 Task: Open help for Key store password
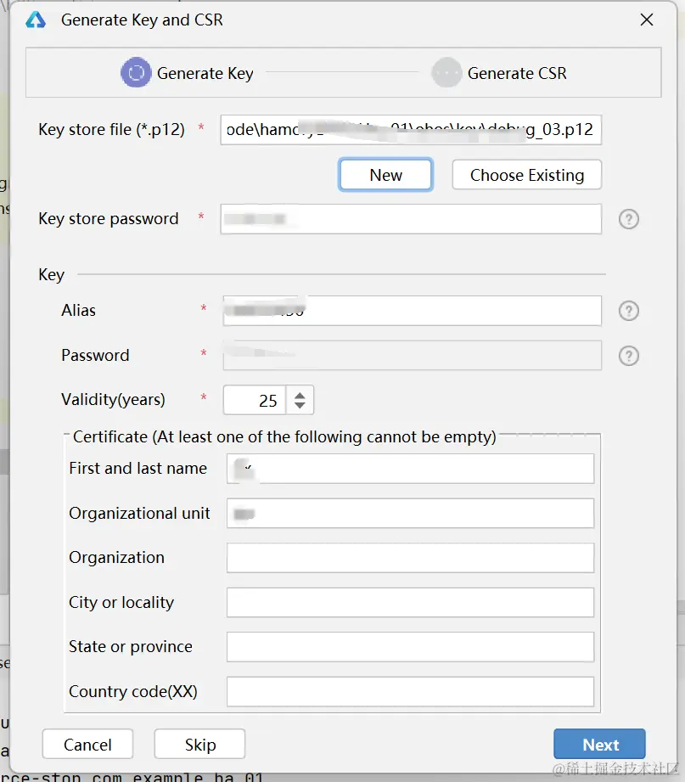[628, 219]
